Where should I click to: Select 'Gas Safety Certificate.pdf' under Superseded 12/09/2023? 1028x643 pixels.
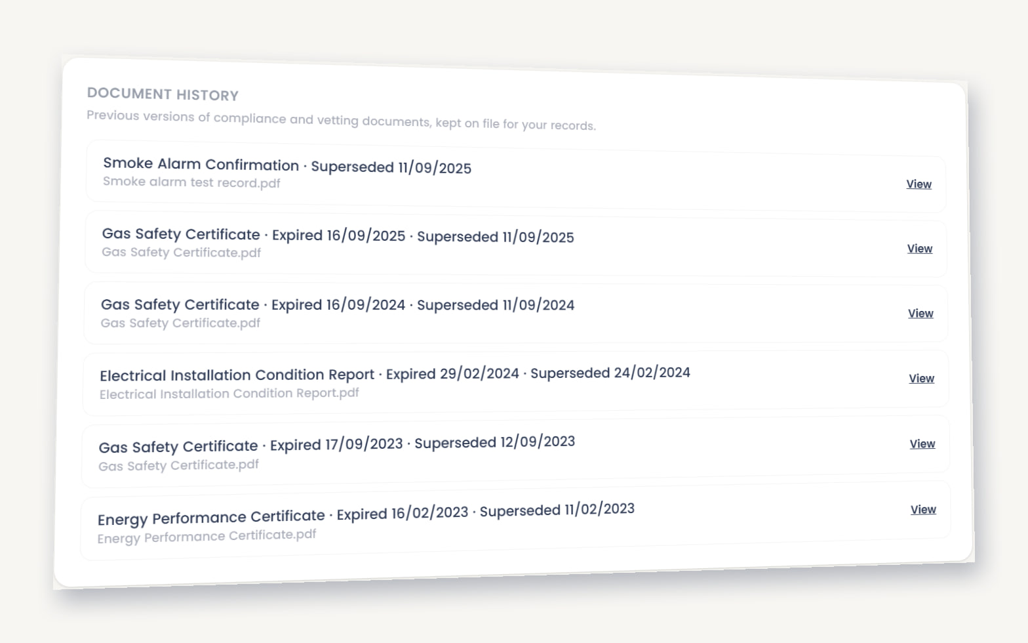(178, 465)
